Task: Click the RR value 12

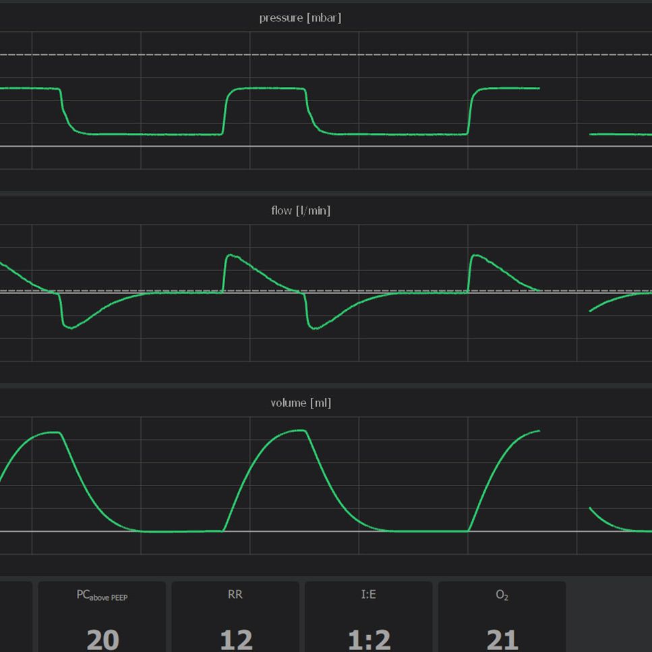Action: (x=236, y=639)
